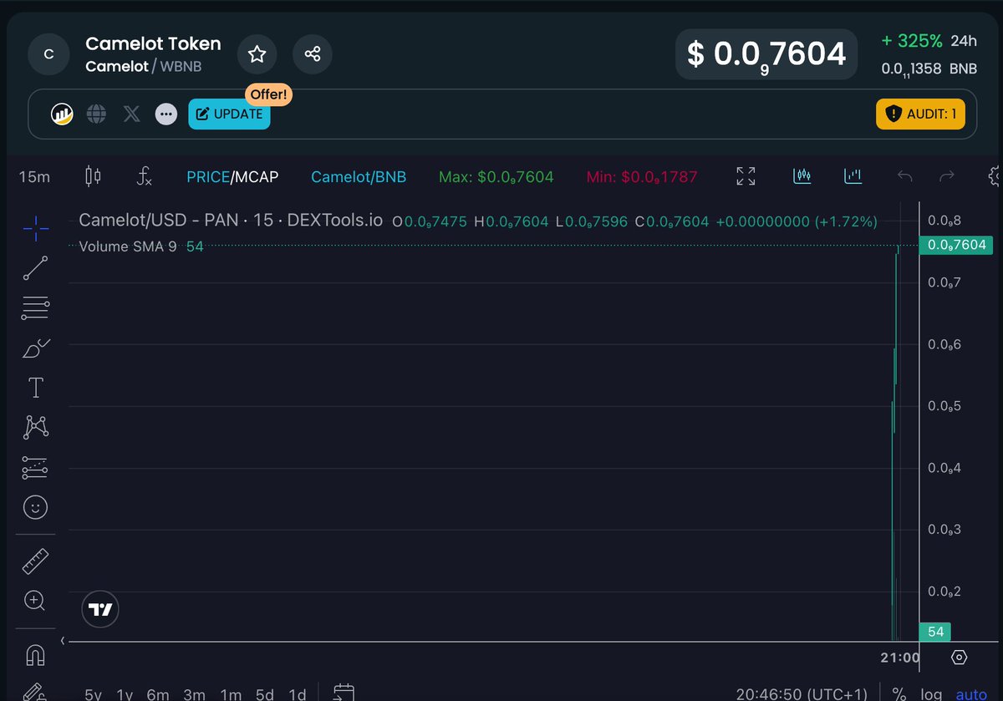Show more links via three-dot icon
Viewport: 1003px width, 701px height.
(x=166, y=114)
